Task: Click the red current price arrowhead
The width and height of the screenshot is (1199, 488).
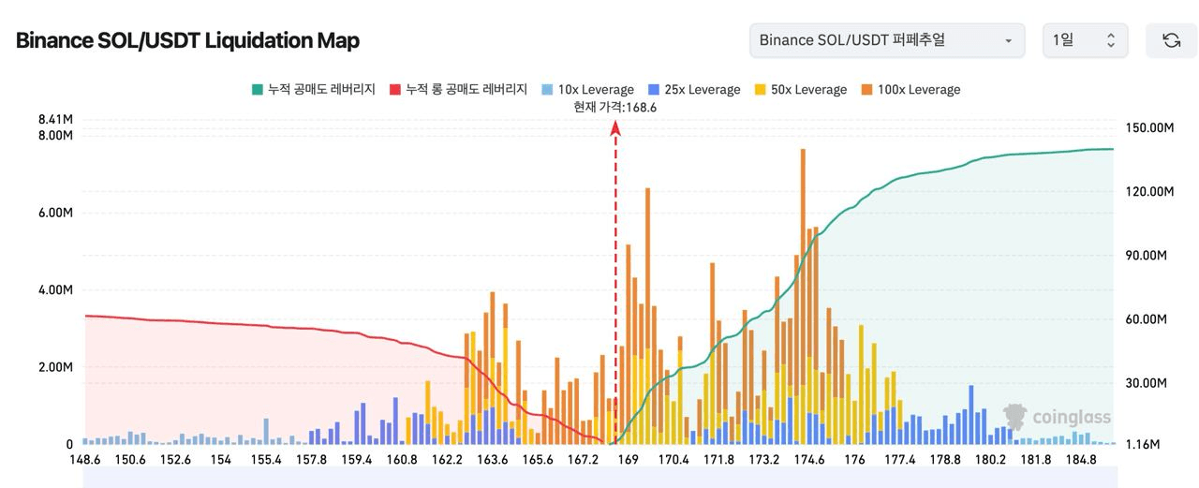Action: [x=615, y=127]
